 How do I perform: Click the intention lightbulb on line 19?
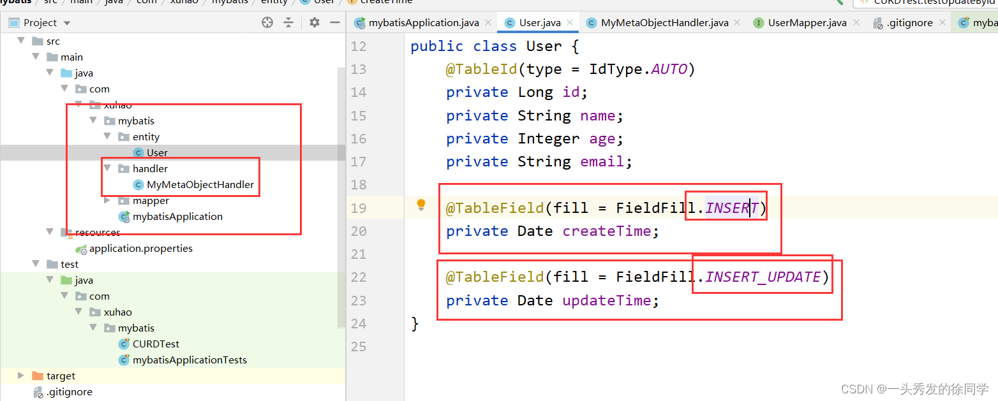421,205
